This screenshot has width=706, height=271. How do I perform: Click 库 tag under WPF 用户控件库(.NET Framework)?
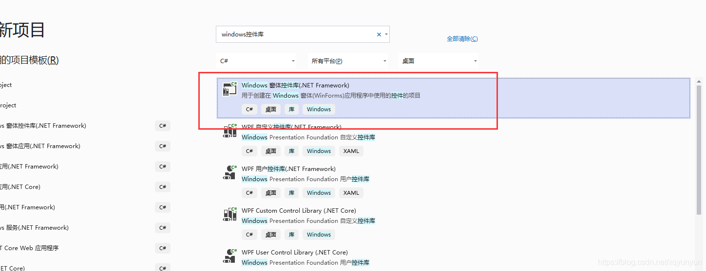tap(291, 193)
